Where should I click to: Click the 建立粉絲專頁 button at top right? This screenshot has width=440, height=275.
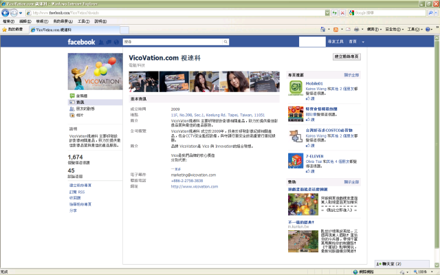(x=346, y=56)
